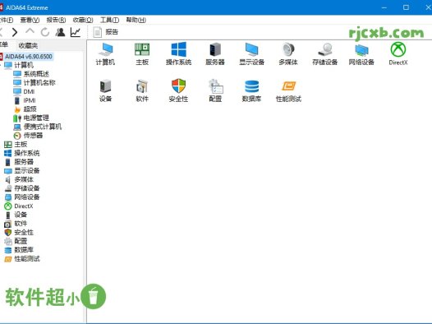Select IPMI in the tree
This screenshot has height=324, width=432.
25,100
